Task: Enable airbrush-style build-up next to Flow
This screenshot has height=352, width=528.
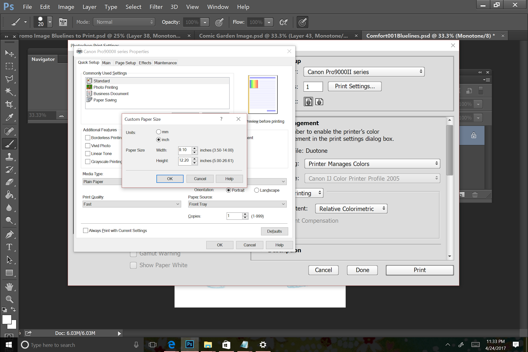Action: (283, 22)
